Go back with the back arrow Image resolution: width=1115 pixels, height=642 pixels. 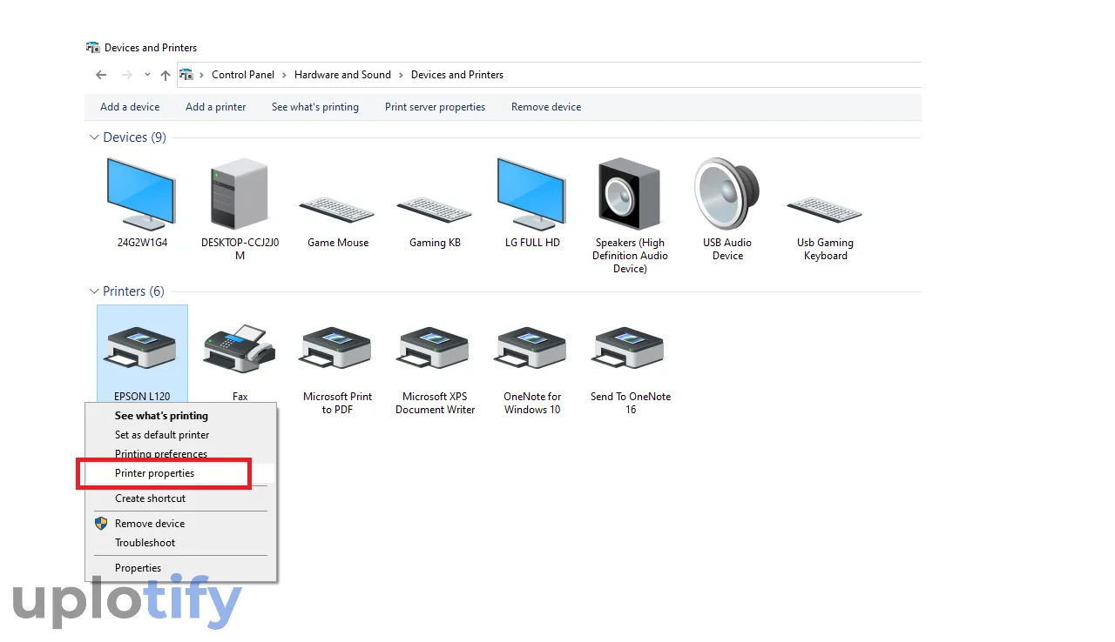(101, 75)
